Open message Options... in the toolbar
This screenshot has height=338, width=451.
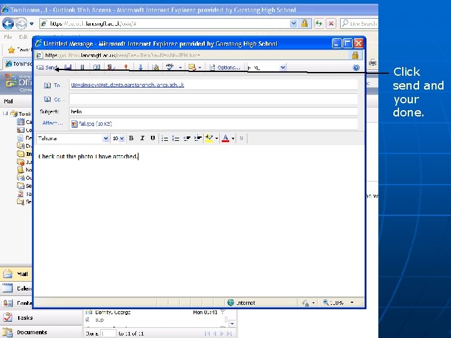tap(225, 68)
